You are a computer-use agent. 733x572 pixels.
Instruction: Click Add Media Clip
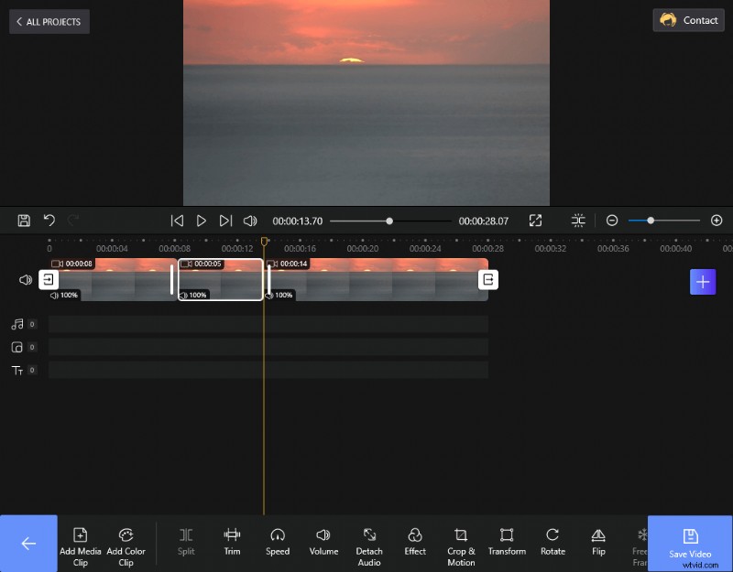81,543
